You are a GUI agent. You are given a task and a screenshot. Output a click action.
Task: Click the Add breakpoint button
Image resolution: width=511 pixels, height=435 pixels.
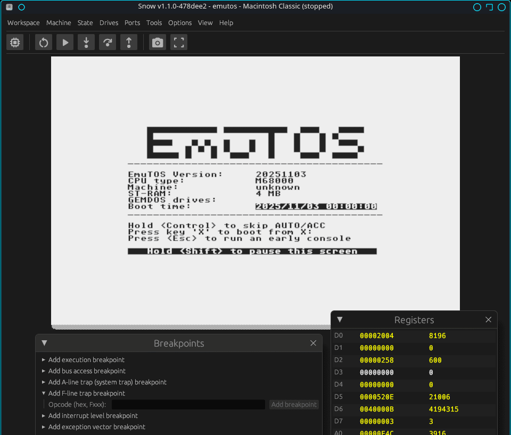(x=294, y=405)
